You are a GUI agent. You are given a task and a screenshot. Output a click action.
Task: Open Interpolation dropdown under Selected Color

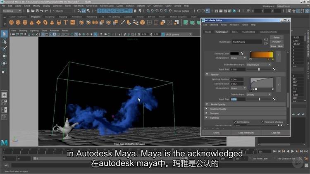[x=238, y=58]
